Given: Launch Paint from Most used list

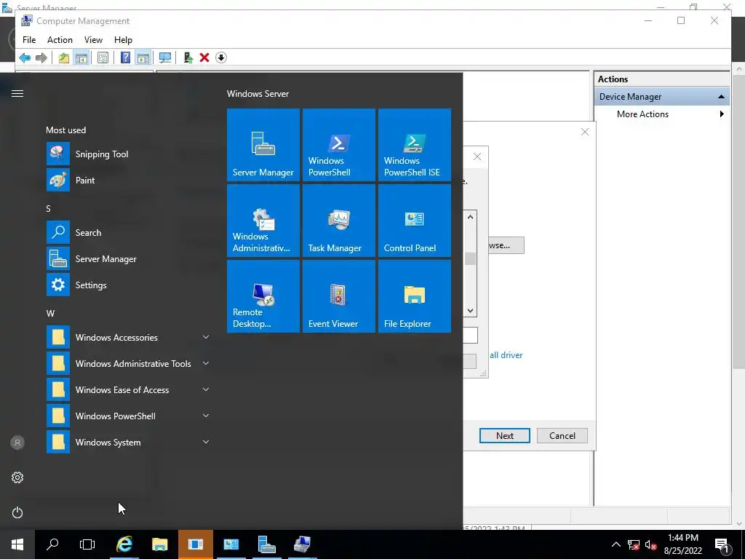Looking at the screenshot, I should 128,181.
